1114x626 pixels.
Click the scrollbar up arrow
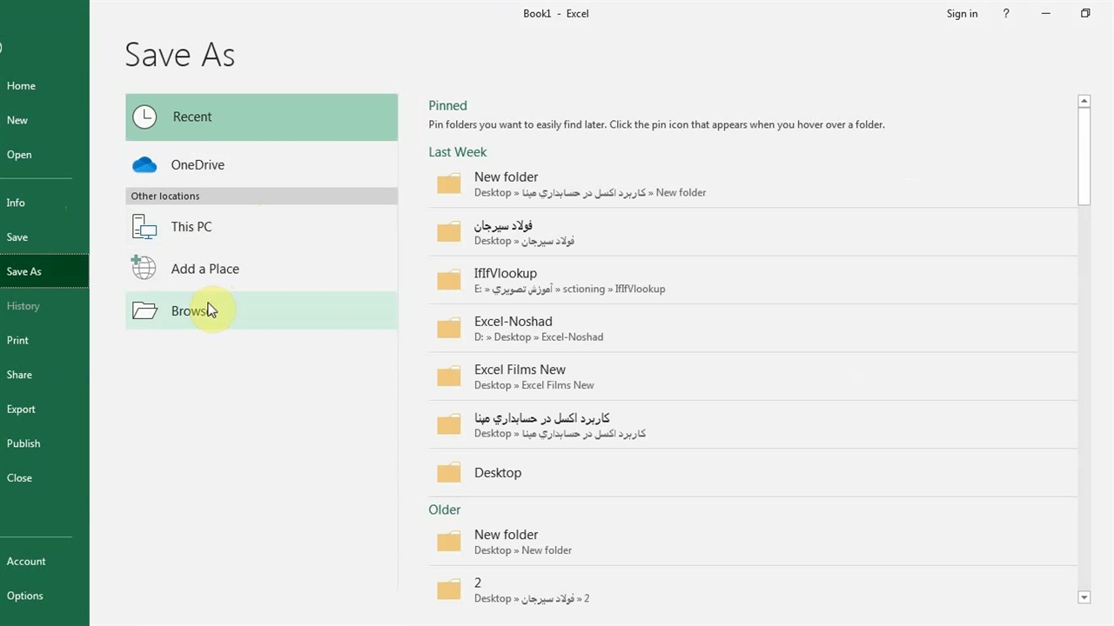[1084, 102]
